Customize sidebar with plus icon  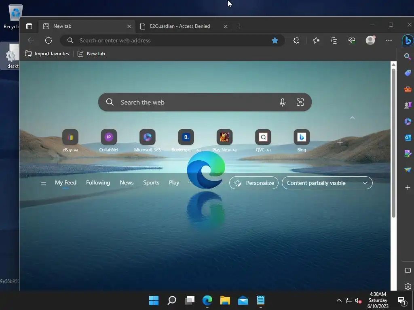click(408, 187)
